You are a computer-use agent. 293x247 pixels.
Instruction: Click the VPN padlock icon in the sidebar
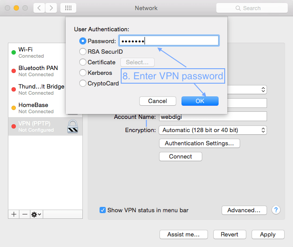(x=73, y=126)
